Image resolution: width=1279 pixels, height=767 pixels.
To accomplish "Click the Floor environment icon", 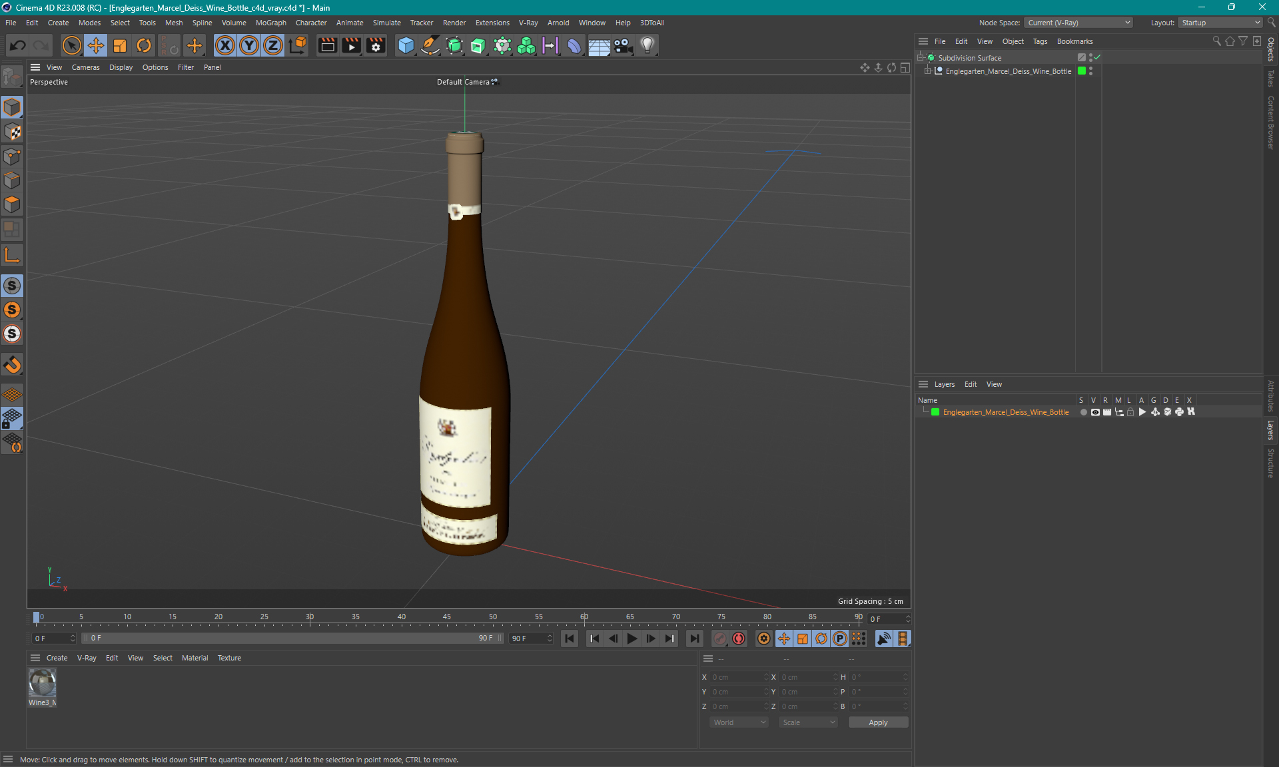I will (599, 45).
